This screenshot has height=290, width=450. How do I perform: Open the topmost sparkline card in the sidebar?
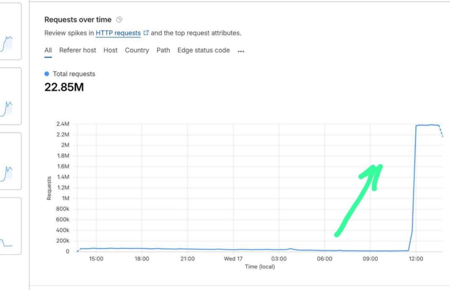tap(10, 31)
